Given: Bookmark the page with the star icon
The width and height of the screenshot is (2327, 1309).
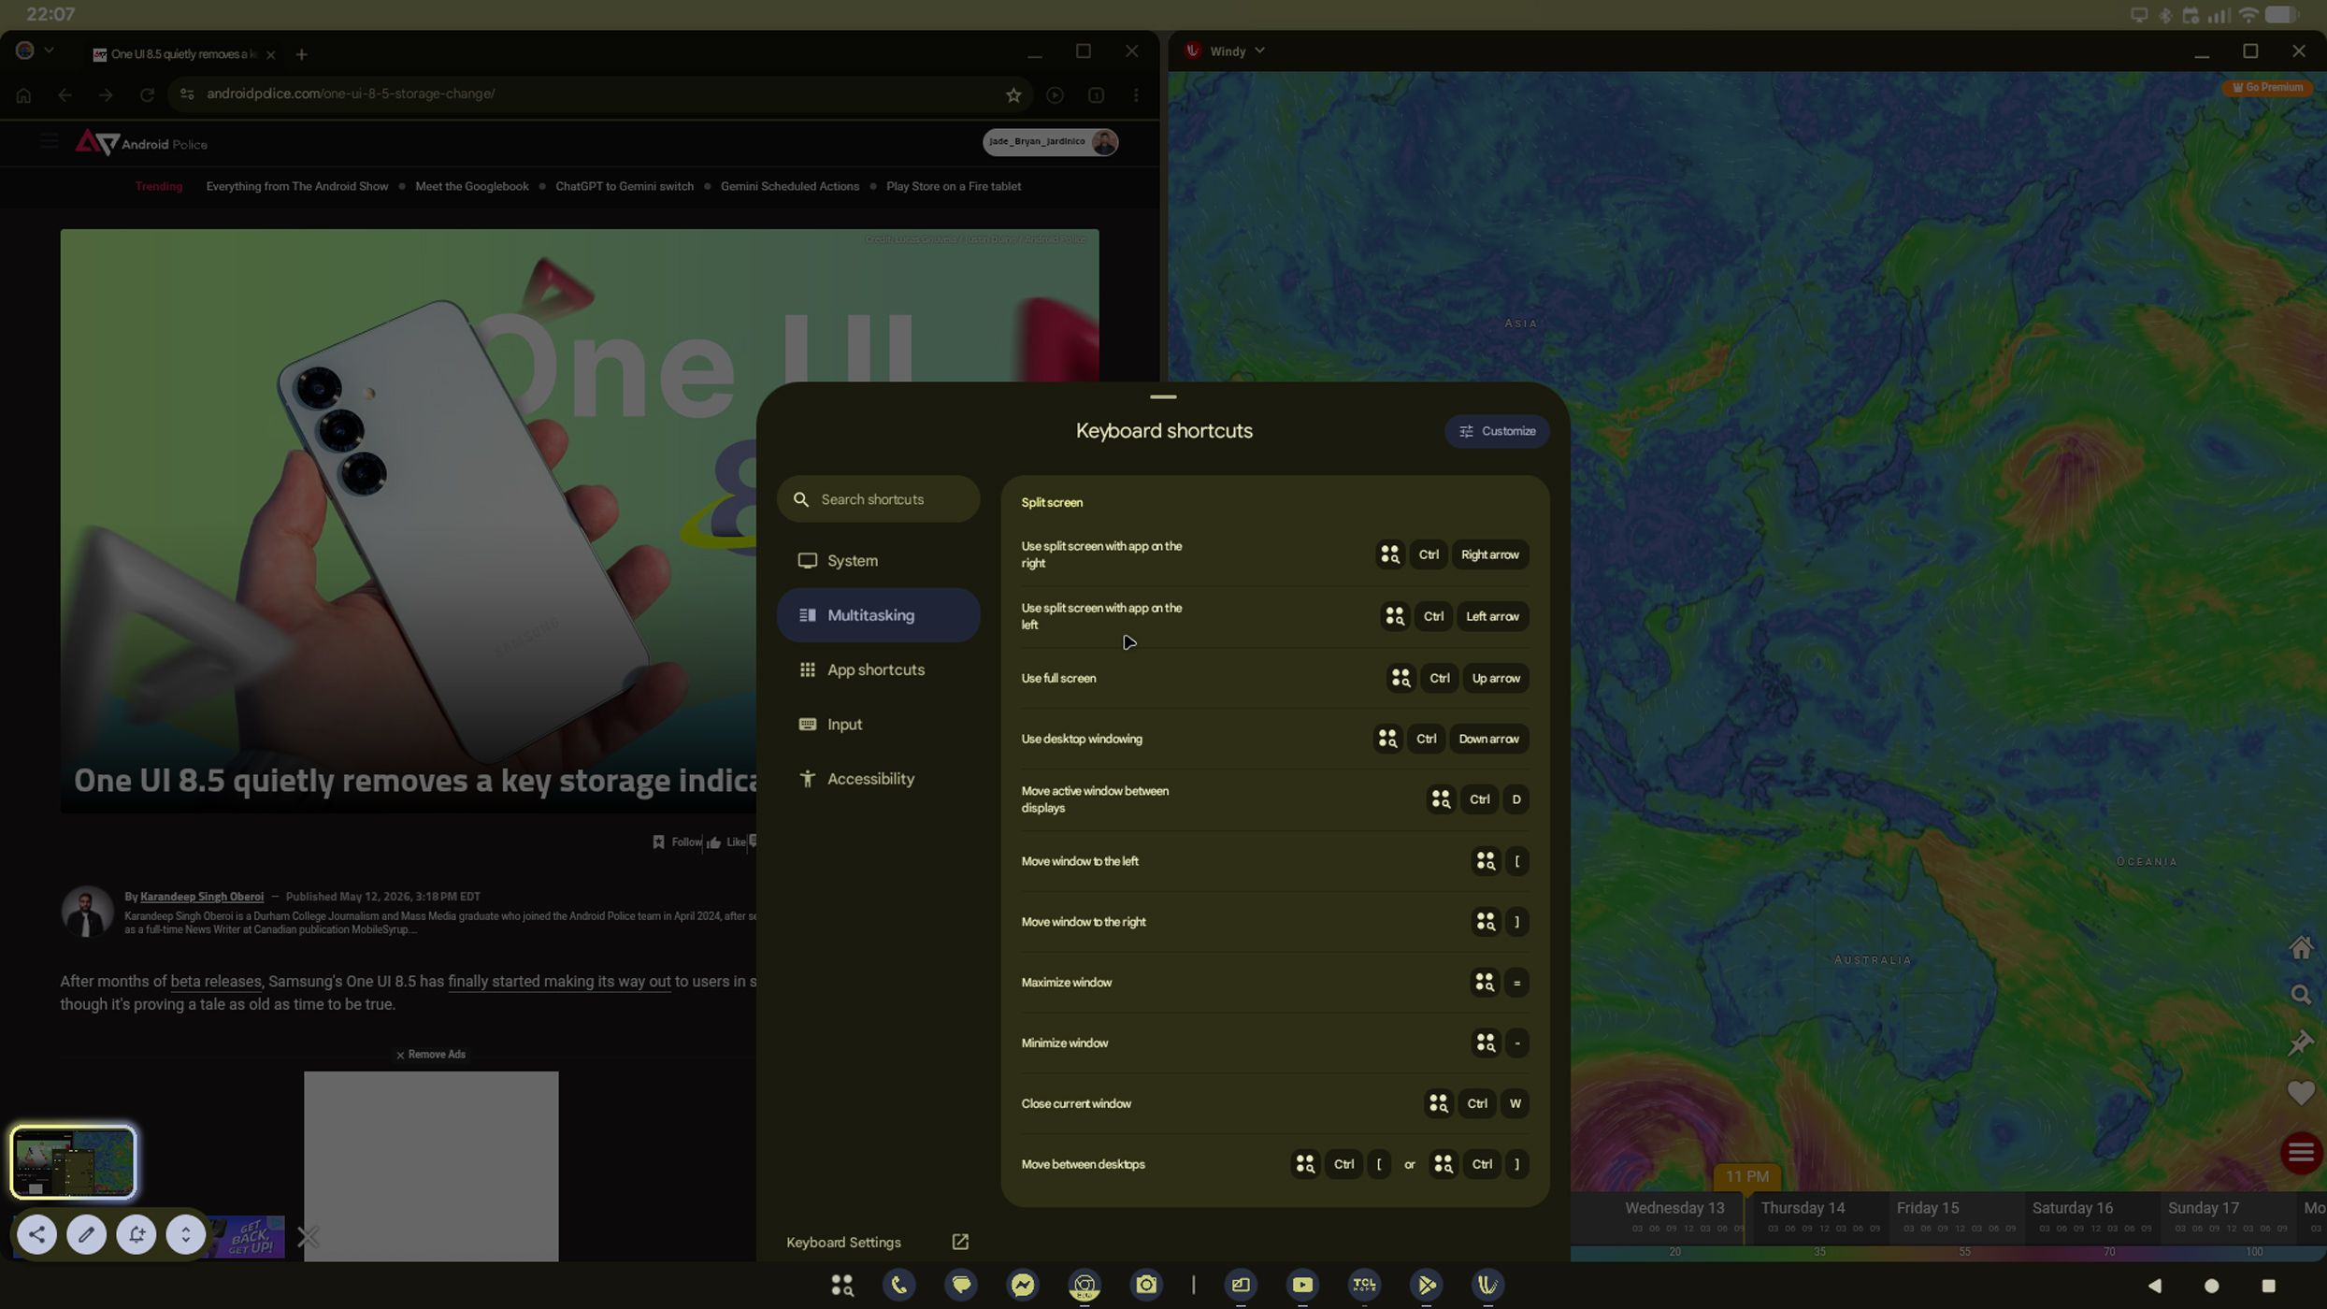Looking at the screenshot, I should click(x=1013, y=94).
